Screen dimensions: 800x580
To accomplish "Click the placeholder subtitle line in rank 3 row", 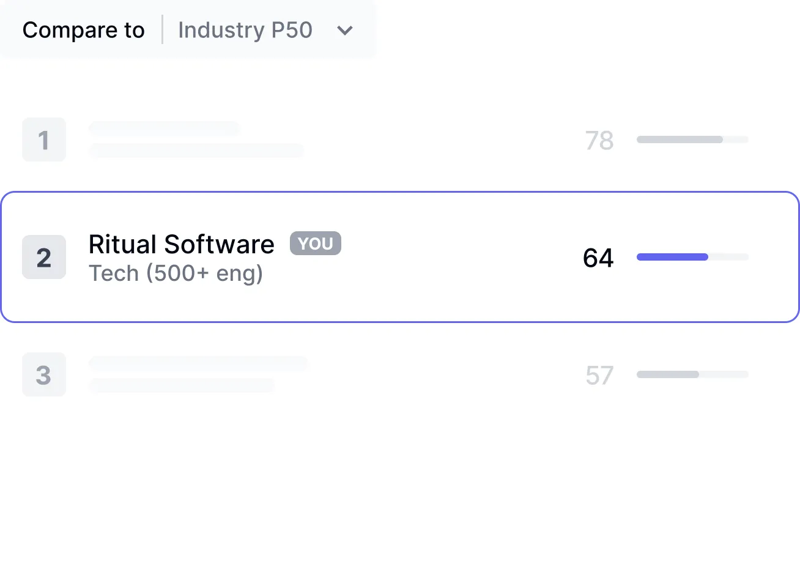I will coord(182,385).
